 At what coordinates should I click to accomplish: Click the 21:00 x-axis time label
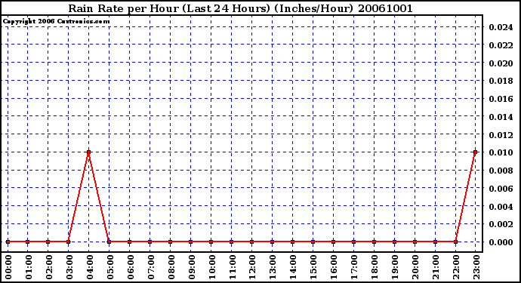click(x=436, y=267)
